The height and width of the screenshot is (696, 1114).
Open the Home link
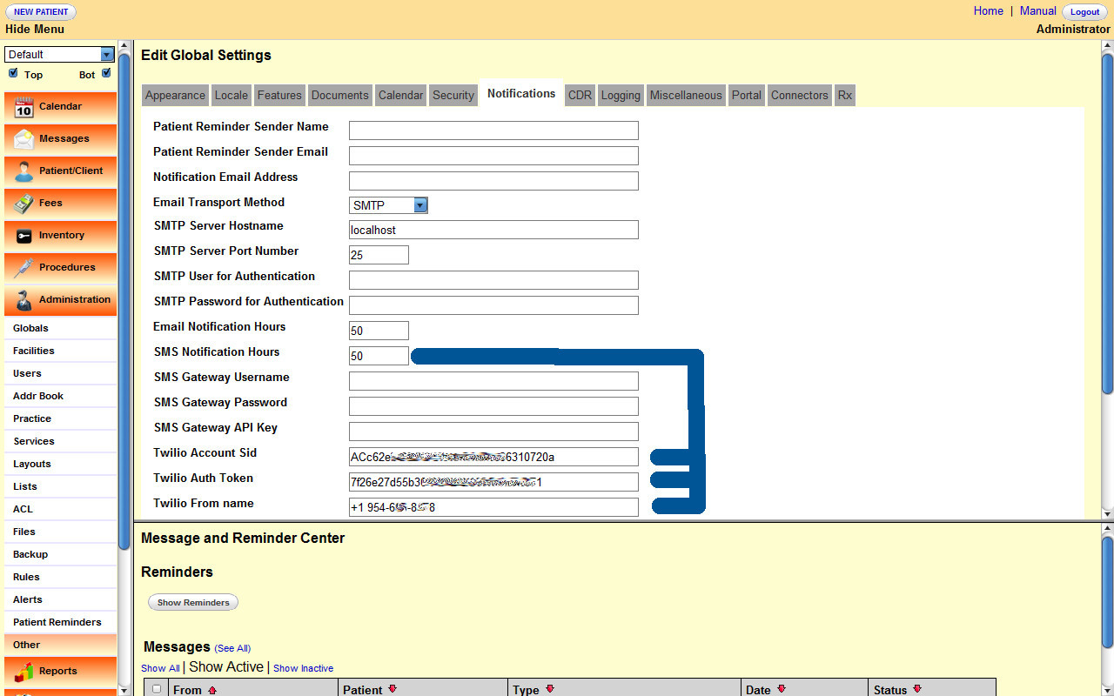click(x=989, y=11)
